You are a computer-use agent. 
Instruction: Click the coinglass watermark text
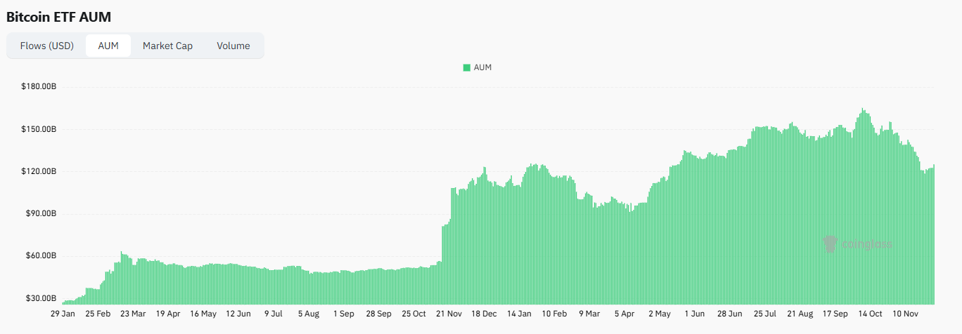867,244
